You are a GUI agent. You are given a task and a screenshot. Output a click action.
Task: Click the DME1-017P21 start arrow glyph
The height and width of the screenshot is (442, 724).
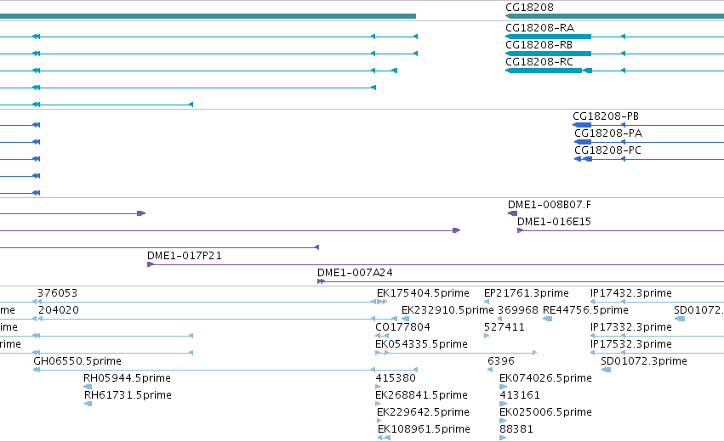[150, 264]
